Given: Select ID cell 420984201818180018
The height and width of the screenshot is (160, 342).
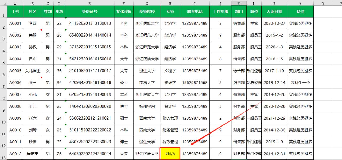Looking at the screenshot, I should [x=90, y=83].
